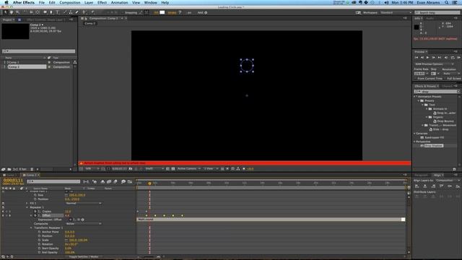Open RAM Preview Options dropdown
The width and height of the screenshot is (462, 260).
[x=435, y=64]
